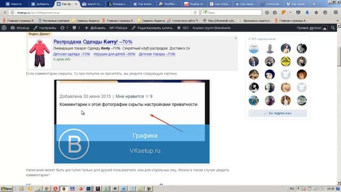This screenshot has height=192, width=341.
Task: Open the 'бензонасос гранта' Google bookmark
Action: [255, 21]
